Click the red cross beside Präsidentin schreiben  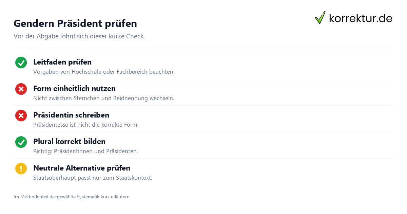[x=21, y=115]
